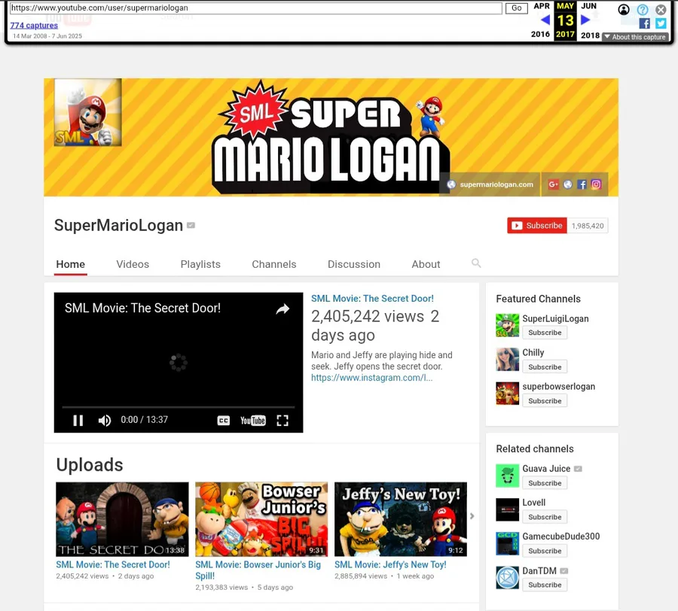Screen dimensions: 678x611
Task: Subscribe to Lovell
Action: [x=545, y=517]
